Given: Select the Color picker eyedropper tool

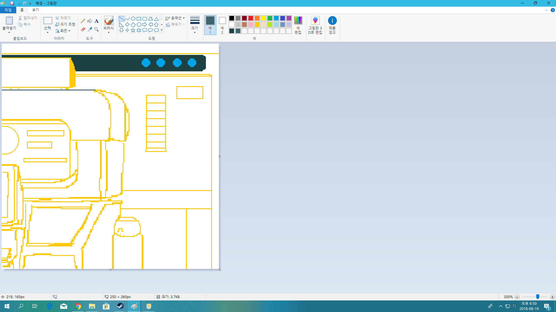Looking at the screenshot, I should point(90,29).
